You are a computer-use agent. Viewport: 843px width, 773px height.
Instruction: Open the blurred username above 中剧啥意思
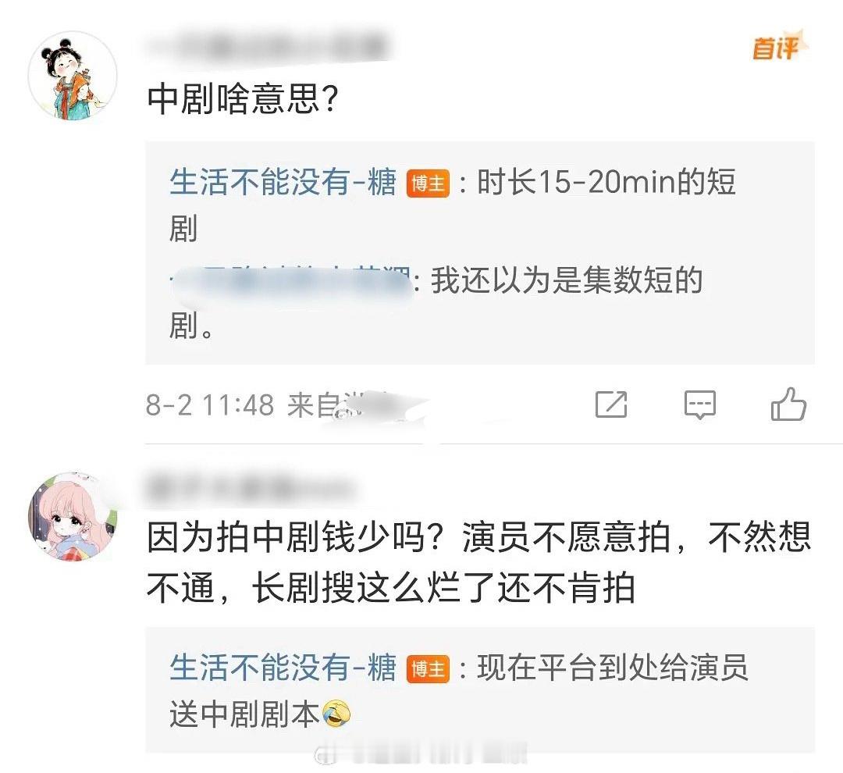click(269, 46)
